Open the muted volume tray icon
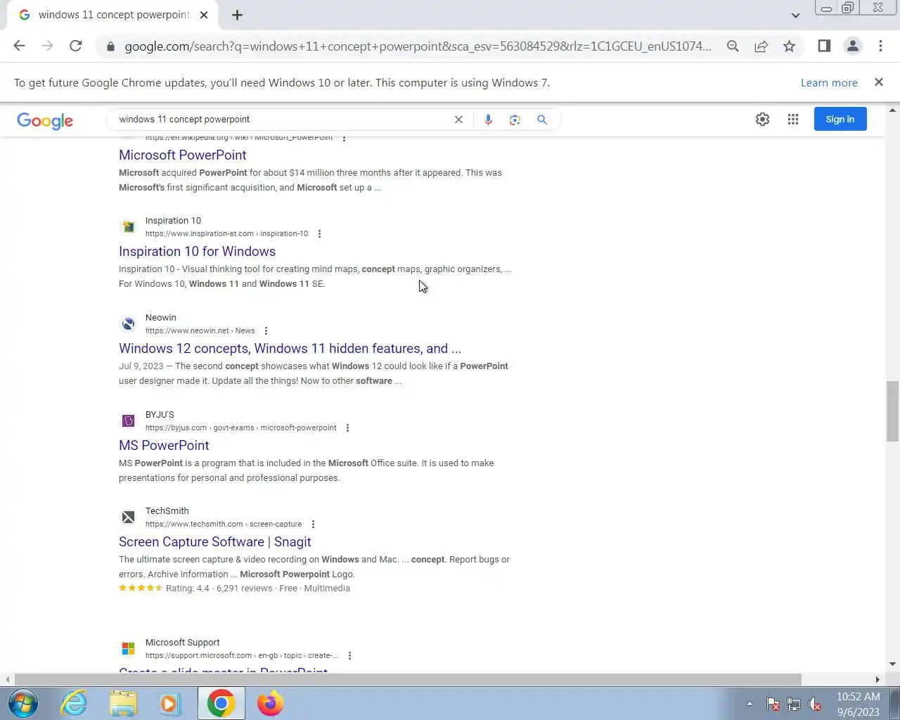Viewport: 900px width, 720px height. (815, 704)
